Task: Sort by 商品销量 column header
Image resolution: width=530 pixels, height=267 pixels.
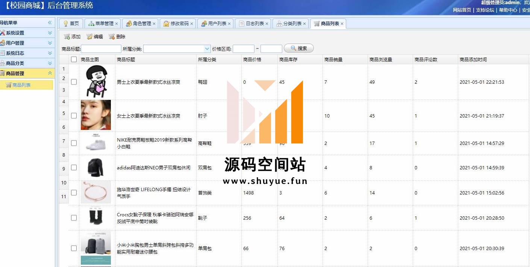Action: (345, 59)
